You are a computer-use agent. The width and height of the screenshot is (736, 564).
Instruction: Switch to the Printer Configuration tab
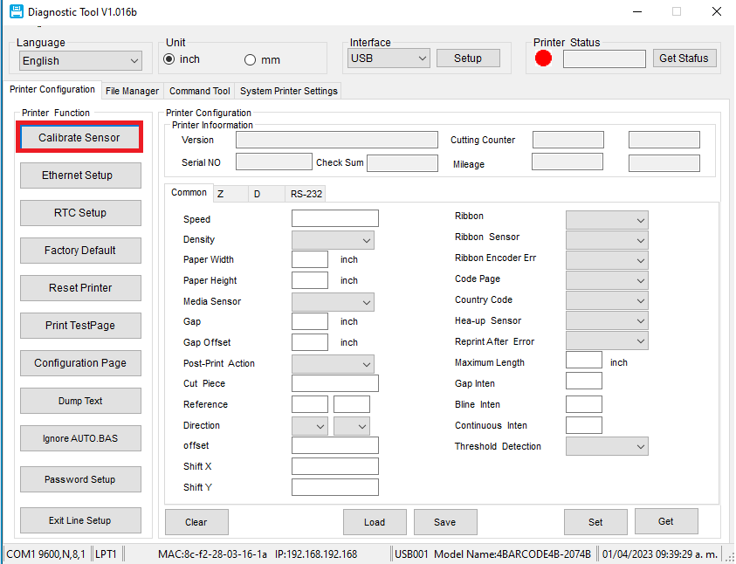pos(52,89)
